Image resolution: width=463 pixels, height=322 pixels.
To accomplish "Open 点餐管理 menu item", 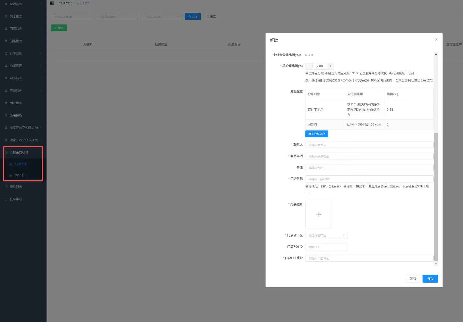I will [x=23, y=66].
